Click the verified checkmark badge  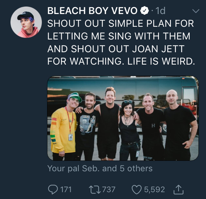[x=145, y=11]
